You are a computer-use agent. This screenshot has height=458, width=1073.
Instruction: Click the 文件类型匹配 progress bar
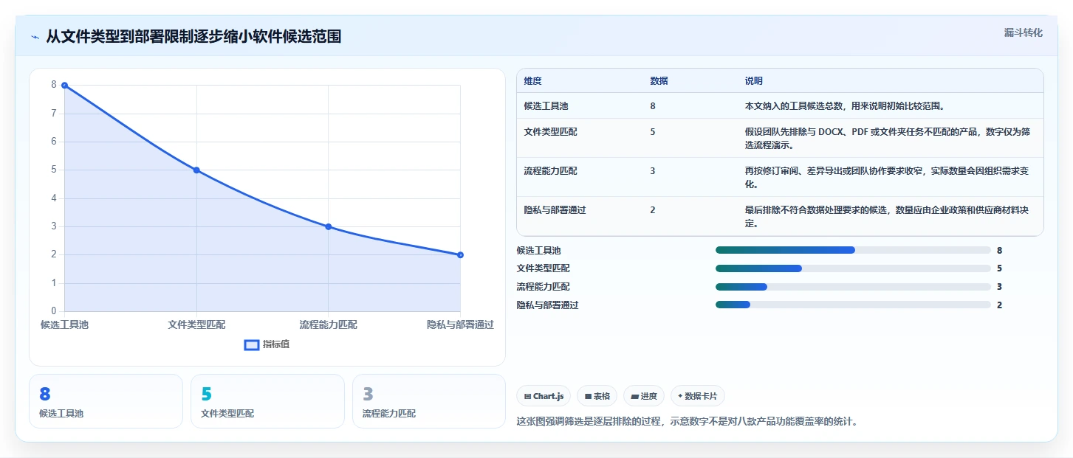tap(853, 268)
